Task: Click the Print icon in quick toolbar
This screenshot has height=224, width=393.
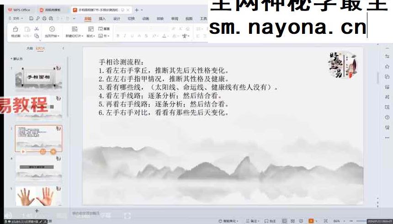Action: click(44, 18)
